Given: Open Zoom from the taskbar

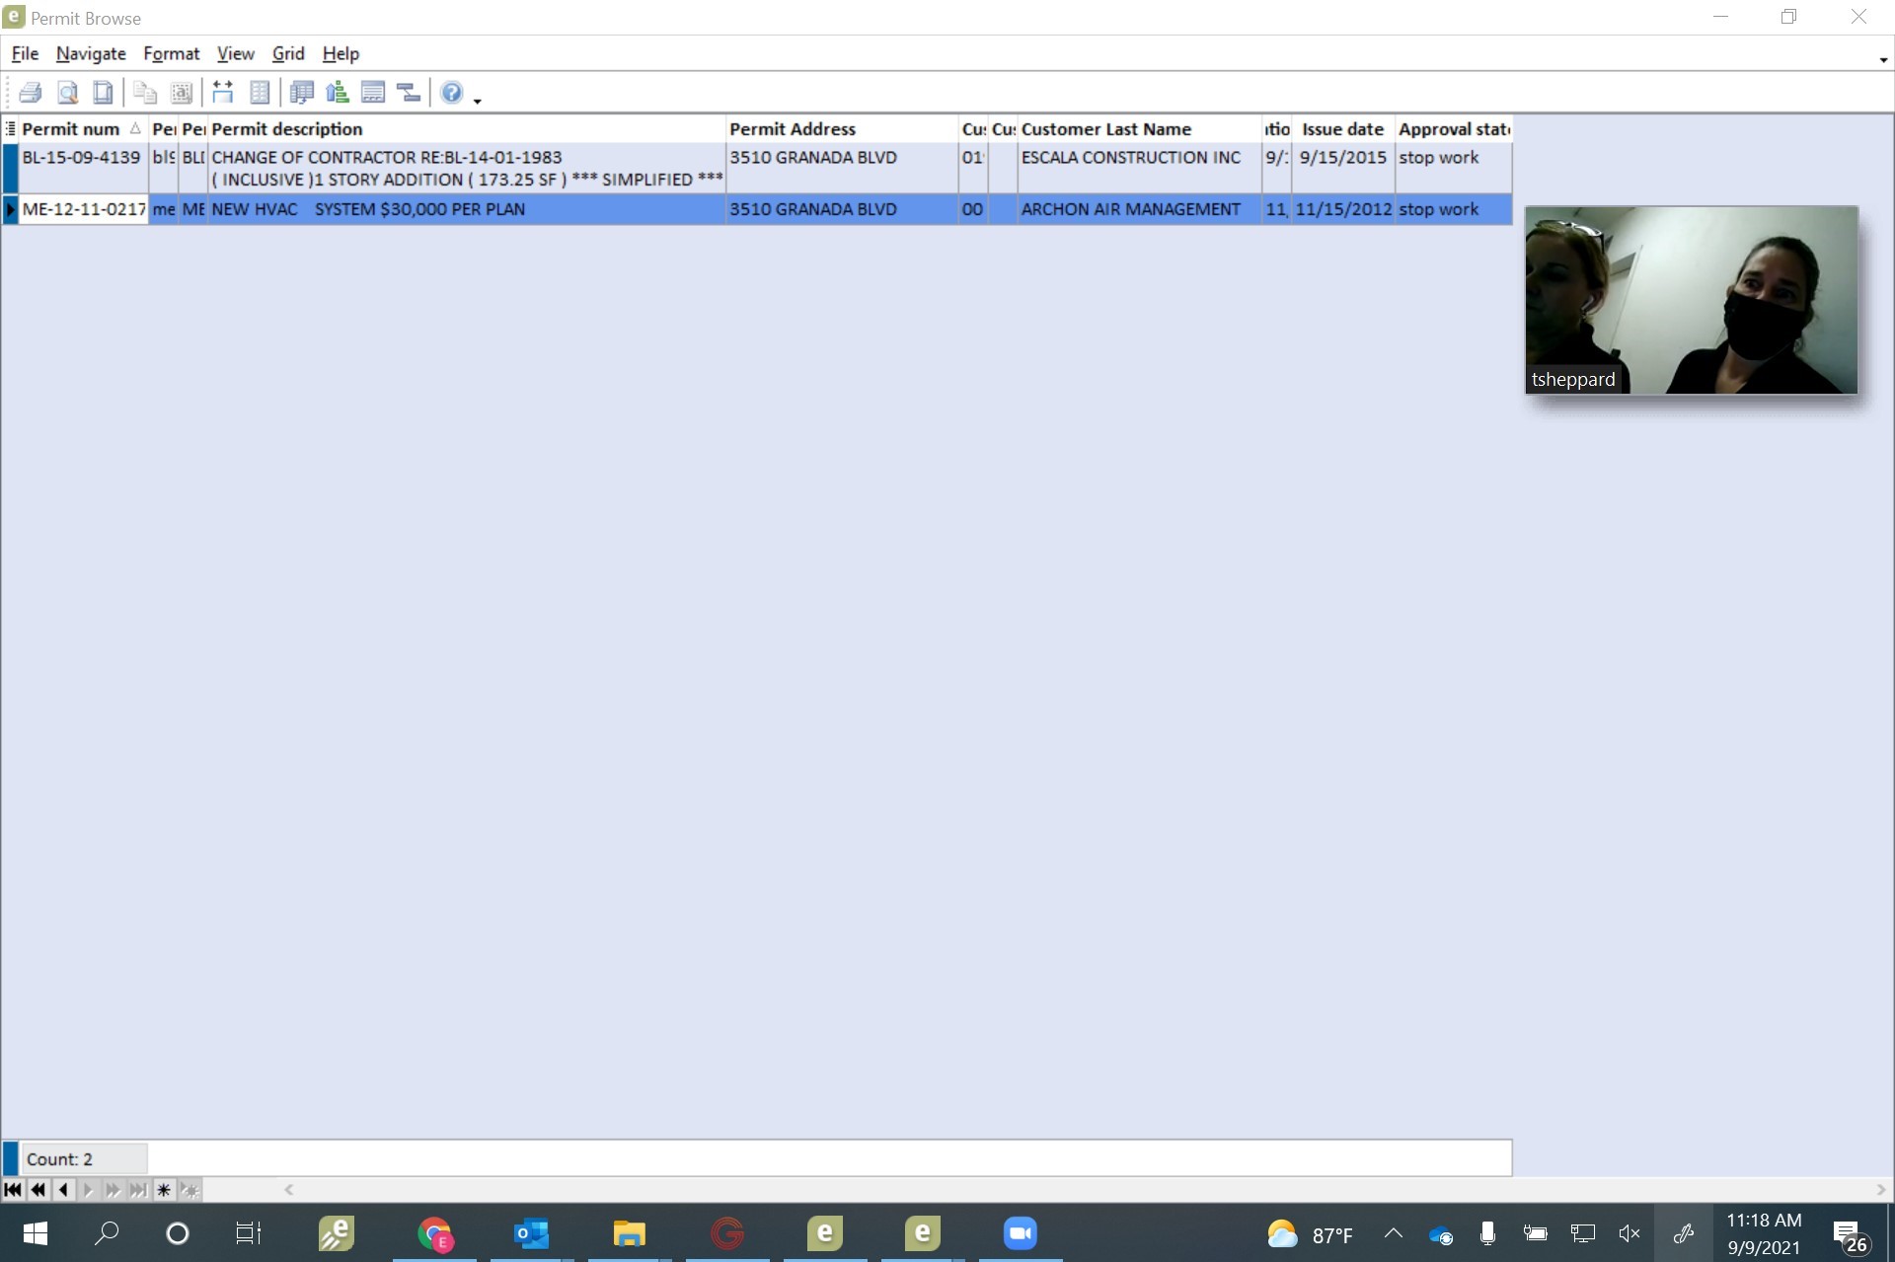Looking at the screenshot, I should coord(1021,1233).
